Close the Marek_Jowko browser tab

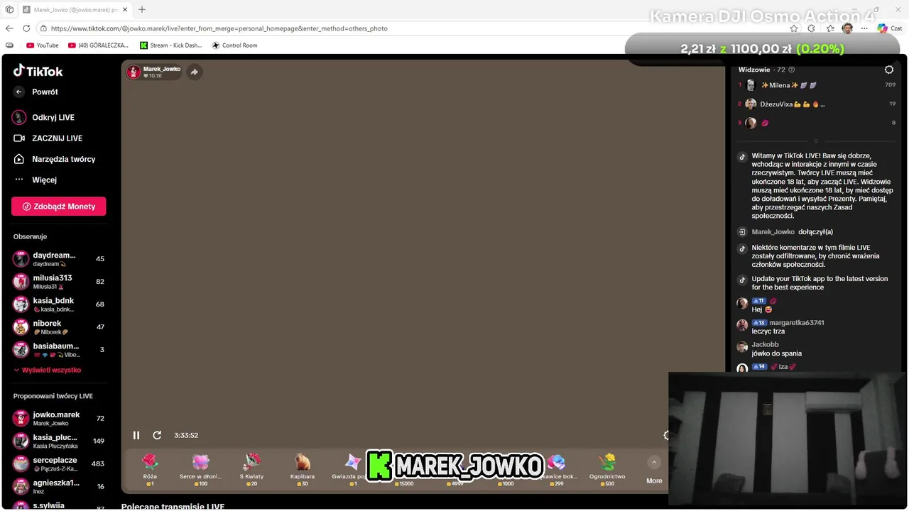pos(126,9)
